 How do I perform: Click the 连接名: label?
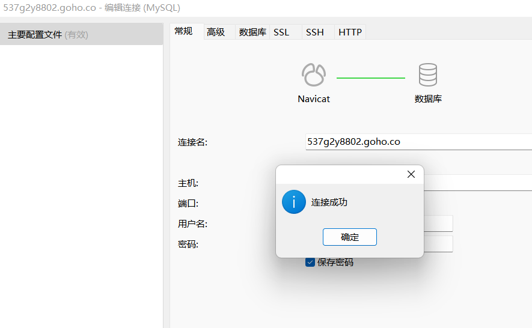pyautogui.click(x=192, y=142)
